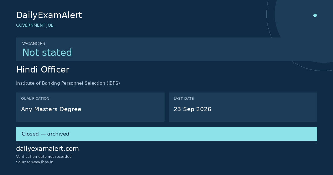333x175 pixels.
Task: Click the QUALIFICATION card label
Action: tap(35, 99)
